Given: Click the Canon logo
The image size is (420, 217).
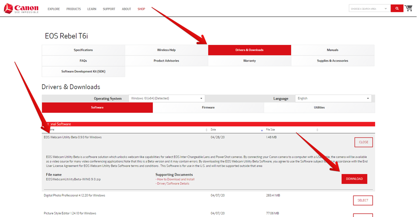Looking at the screenshot, I should 21,9.
